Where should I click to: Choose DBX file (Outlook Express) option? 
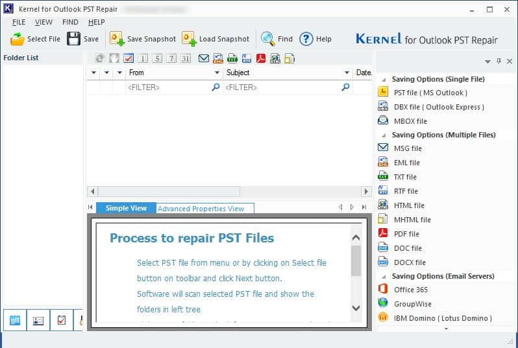431,107
